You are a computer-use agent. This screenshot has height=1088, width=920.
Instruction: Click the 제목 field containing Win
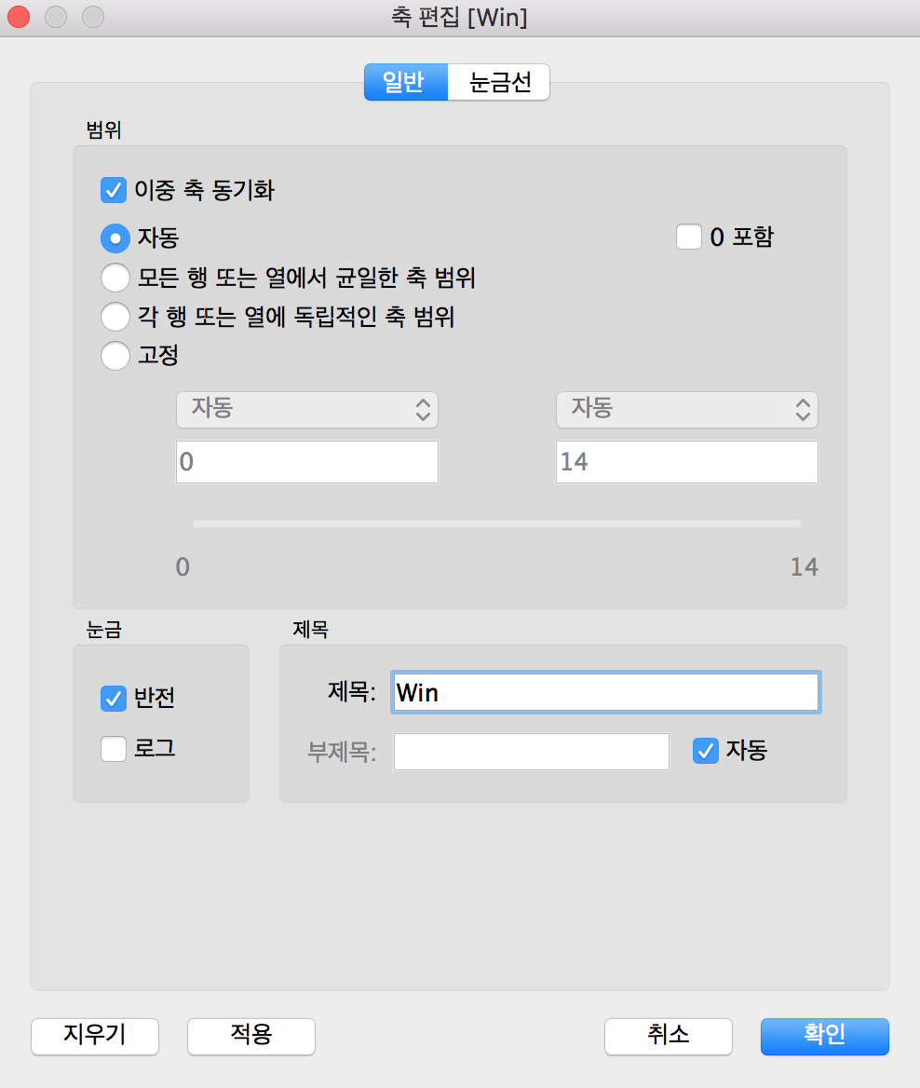(605, 693)
